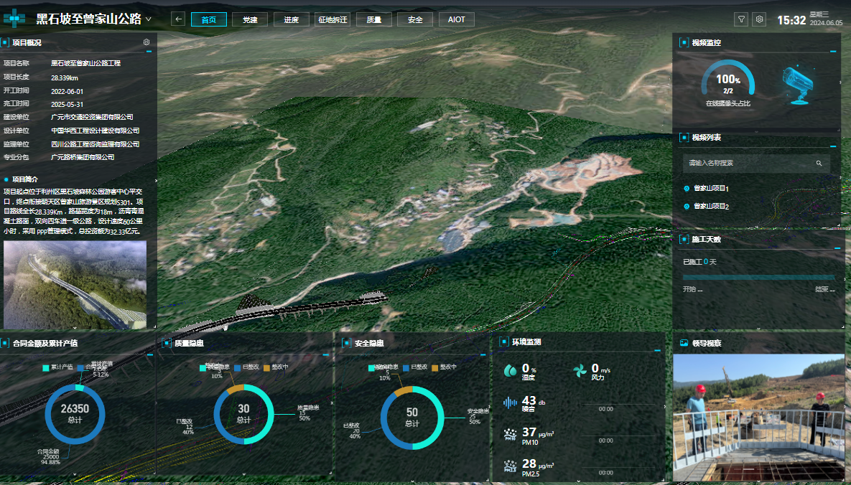Click the filter funnel icon in header
Image resolution: width=851 pixels, height=485 pixels.
(741, 19)
